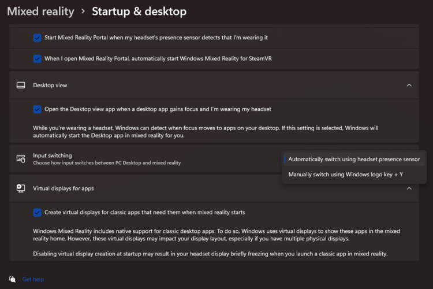Toggle Open the Desktop view app checkbox
This screenshot has height=289, width=433.
pyautogui.click(x=38, y=109)
